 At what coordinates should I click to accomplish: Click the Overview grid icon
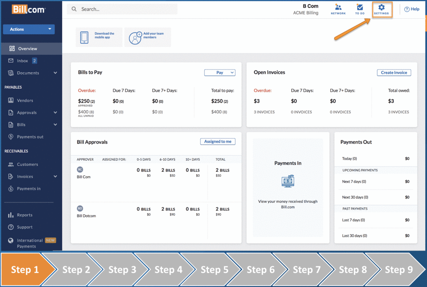pyautogui.click(x=12, y=49)
